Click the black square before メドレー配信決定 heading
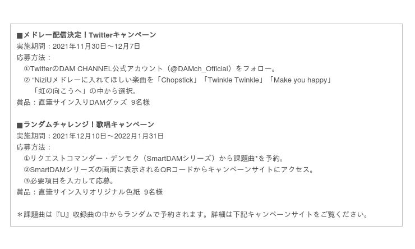415x249 pixels. (x=20, y=35)
